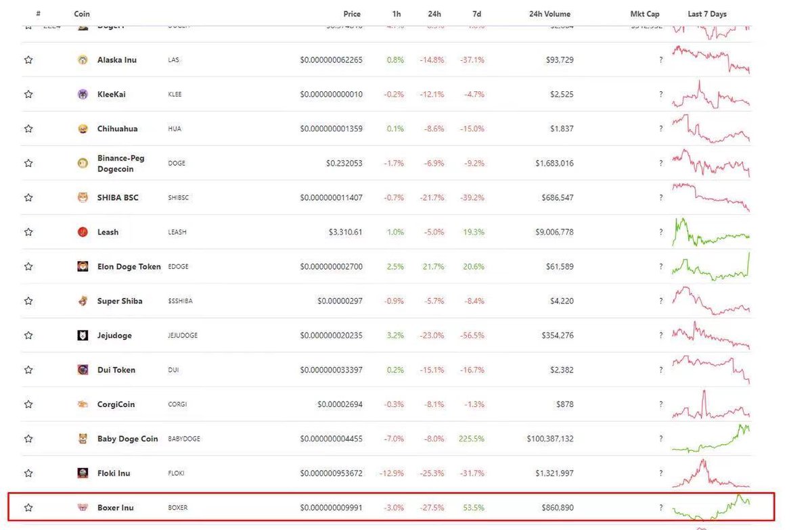
Task: Click the SHIBSC ticker symbol
Action: pos(179,198)
